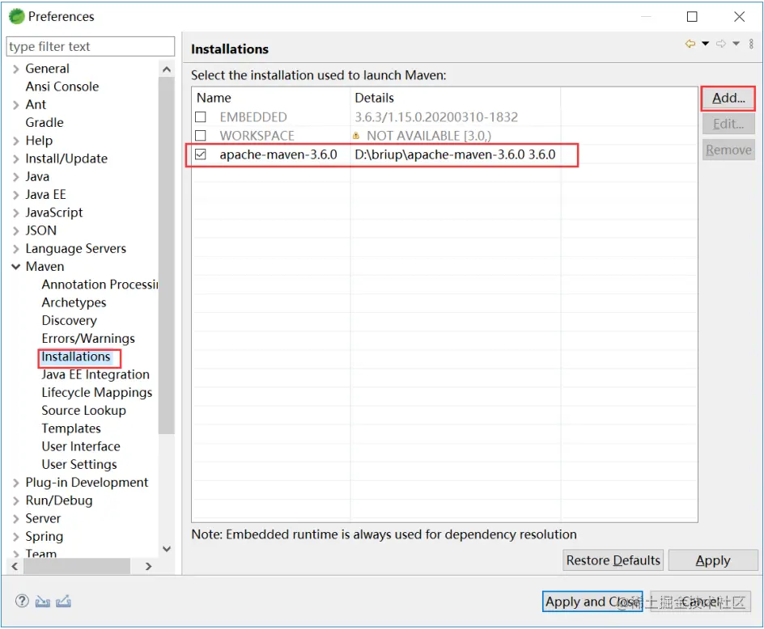The image size is (764, 629).
Task: Open the forward history dropdown arrow
Action: tap(736, 44)
